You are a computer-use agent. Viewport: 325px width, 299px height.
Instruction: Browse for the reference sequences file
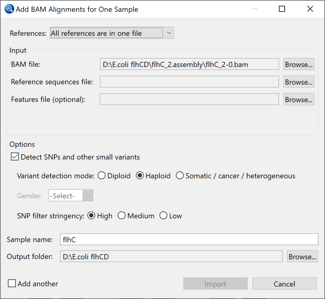tap(298, 82)
